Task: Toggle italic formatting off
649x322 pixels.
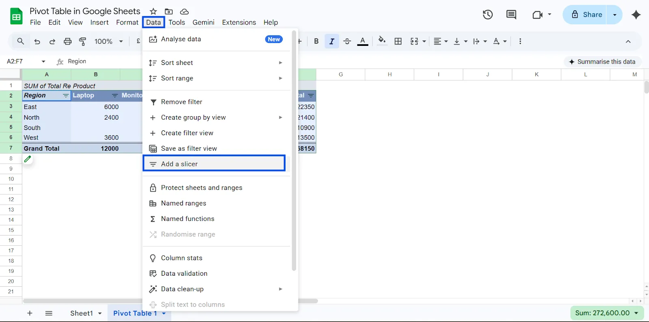Action: coord(332,41)
